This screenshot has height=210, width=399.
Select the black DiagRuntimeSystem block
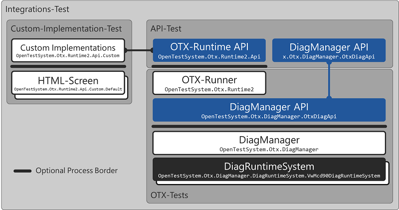point(269,170)
